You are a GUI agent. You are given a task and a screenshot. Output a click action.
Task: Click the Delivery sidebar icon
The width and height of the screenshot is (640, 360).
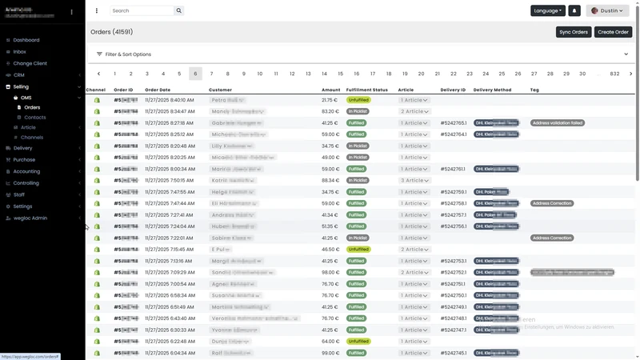pyautogui.click(x=8, y=148)
